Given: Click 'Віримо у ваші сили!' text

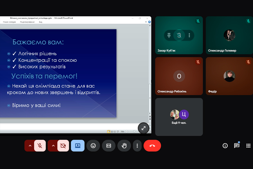Looking at the screenshot, I should pyautogui.click(x=36, y=105).
